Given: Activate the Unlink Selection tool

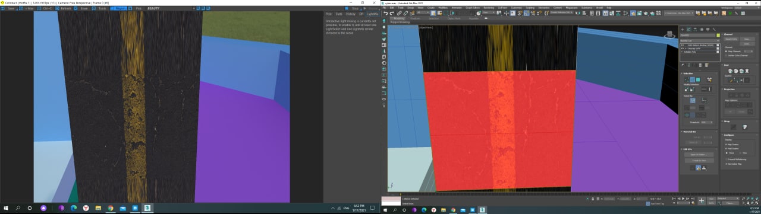Looking at the screenshot, I should coord(405,13).
